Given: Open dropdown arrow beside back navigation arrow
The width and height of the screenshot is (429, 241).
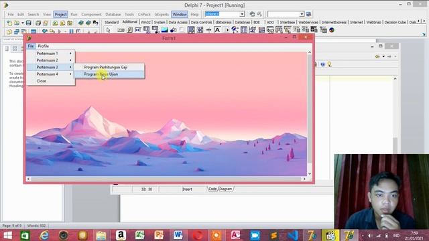Looking at the screenshot, I should [383, 56].
